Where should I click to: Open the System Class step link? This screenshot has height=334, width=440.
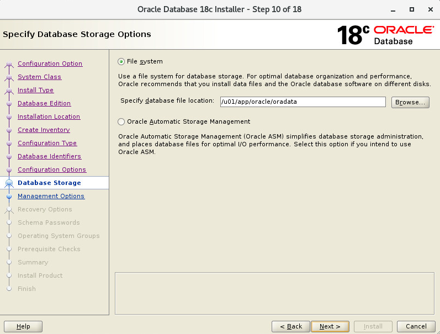click(x=39, y=77)
